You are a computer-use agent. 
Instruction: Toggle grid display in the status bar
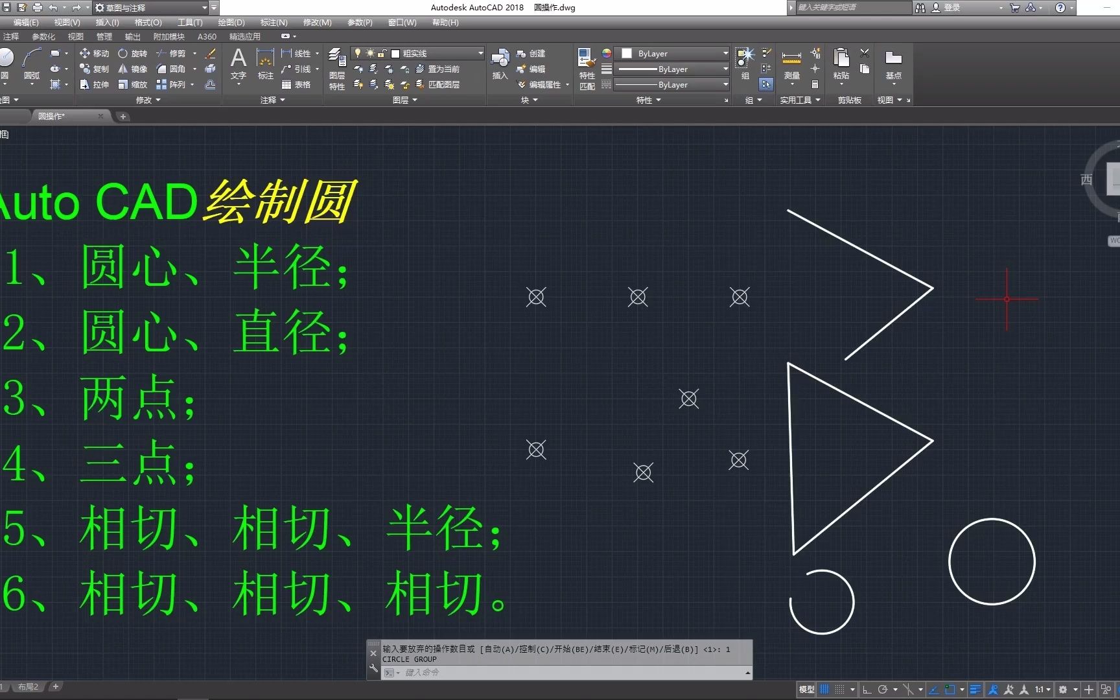(x=824, y=689)
